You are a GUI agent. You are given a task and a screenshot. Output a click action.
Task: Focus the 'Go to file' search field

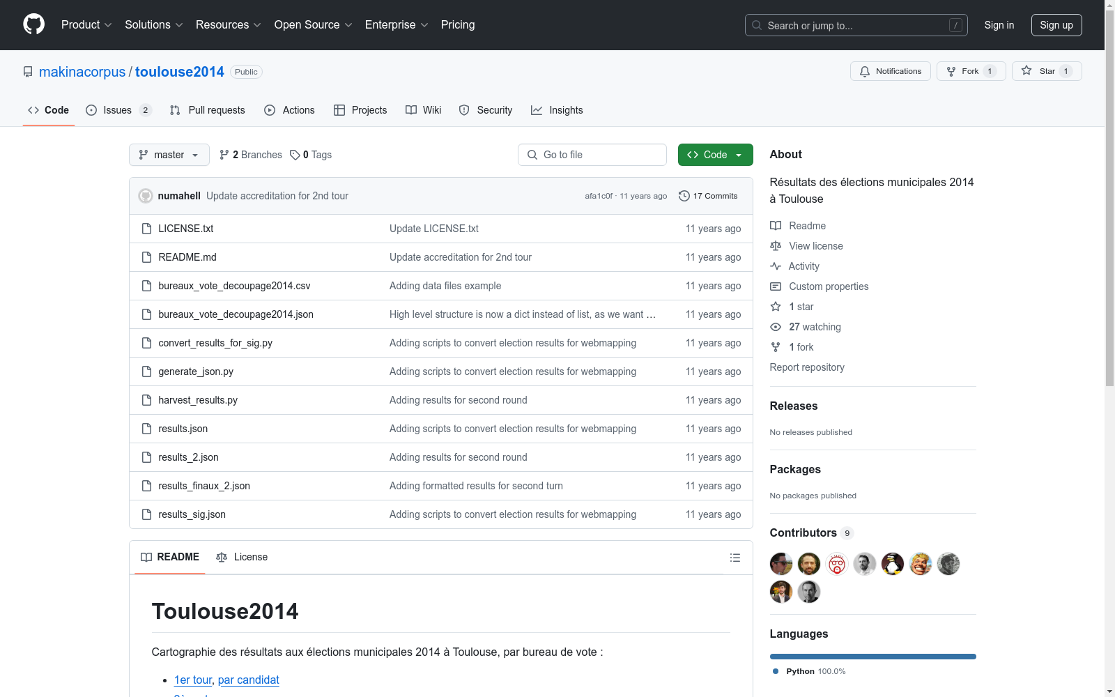click(592, 155)
